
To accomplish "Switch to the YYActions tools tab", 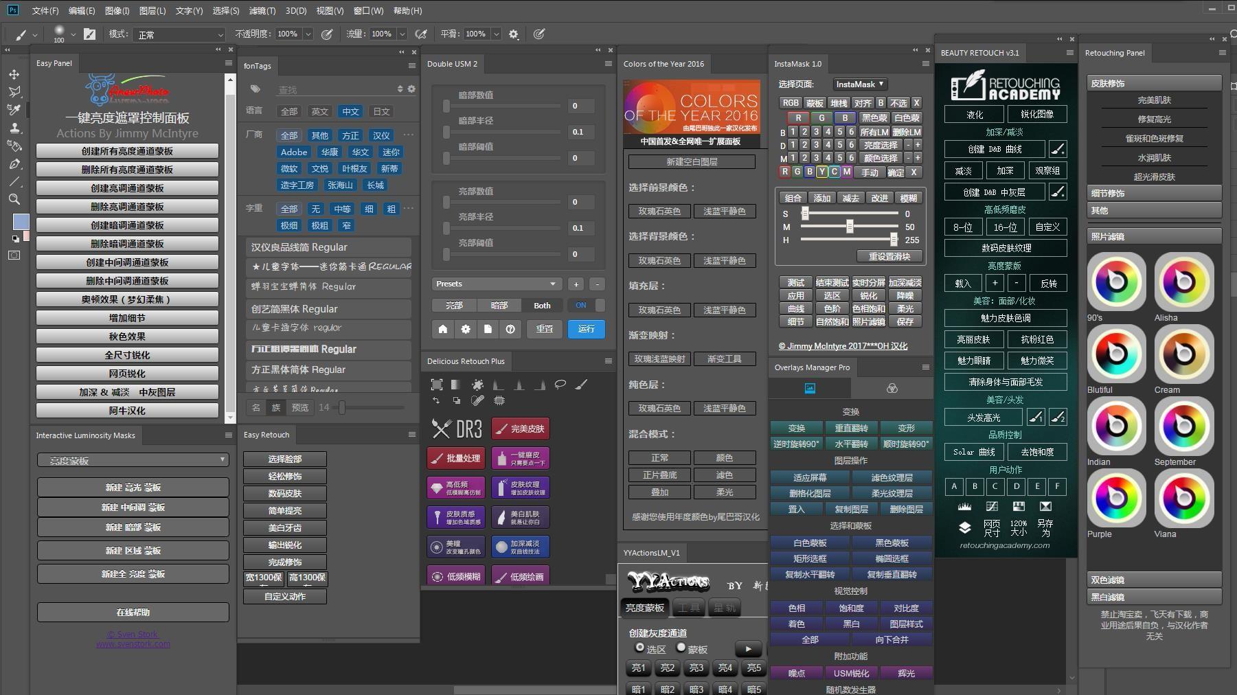I will tap(689, 608).
